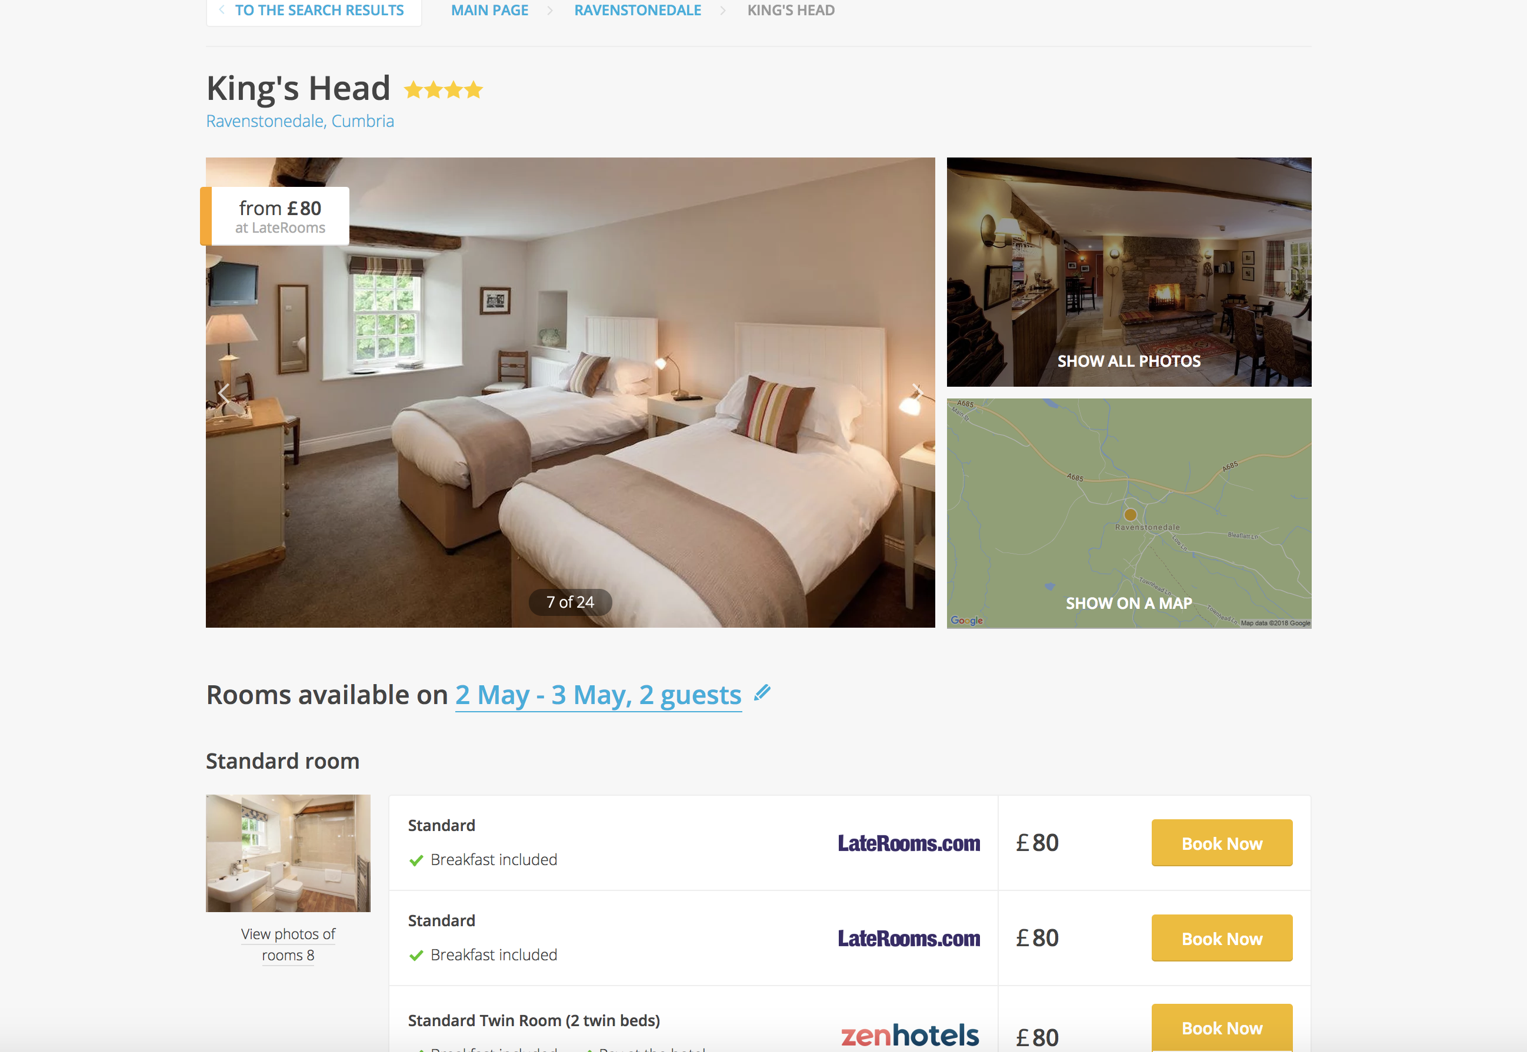Go to previous photo with left arrow
The width and height of the screenshot is (1527, 1052).
click(224, 394)
